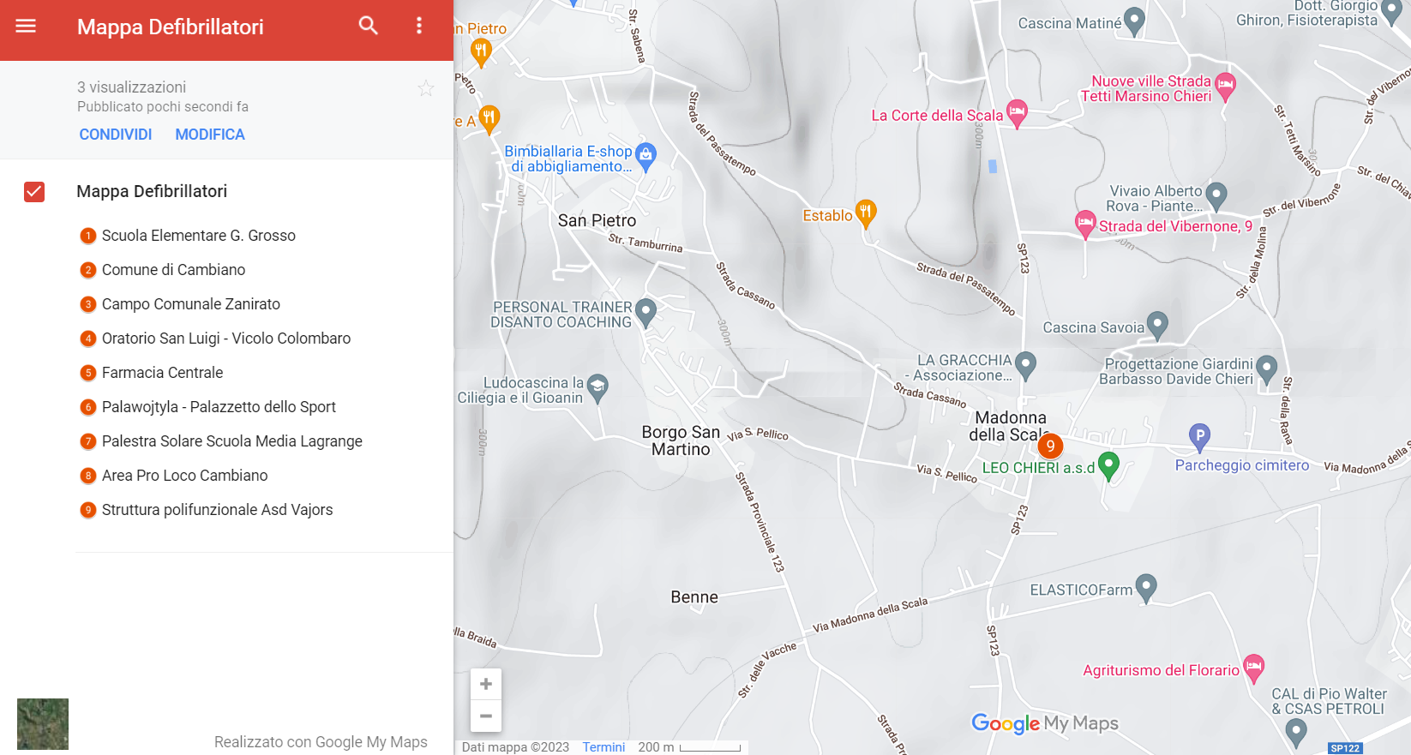Viewport: 1411px width, 755px height.
Task: Click the search magnifier icon
Action: [x=369, y=26]
